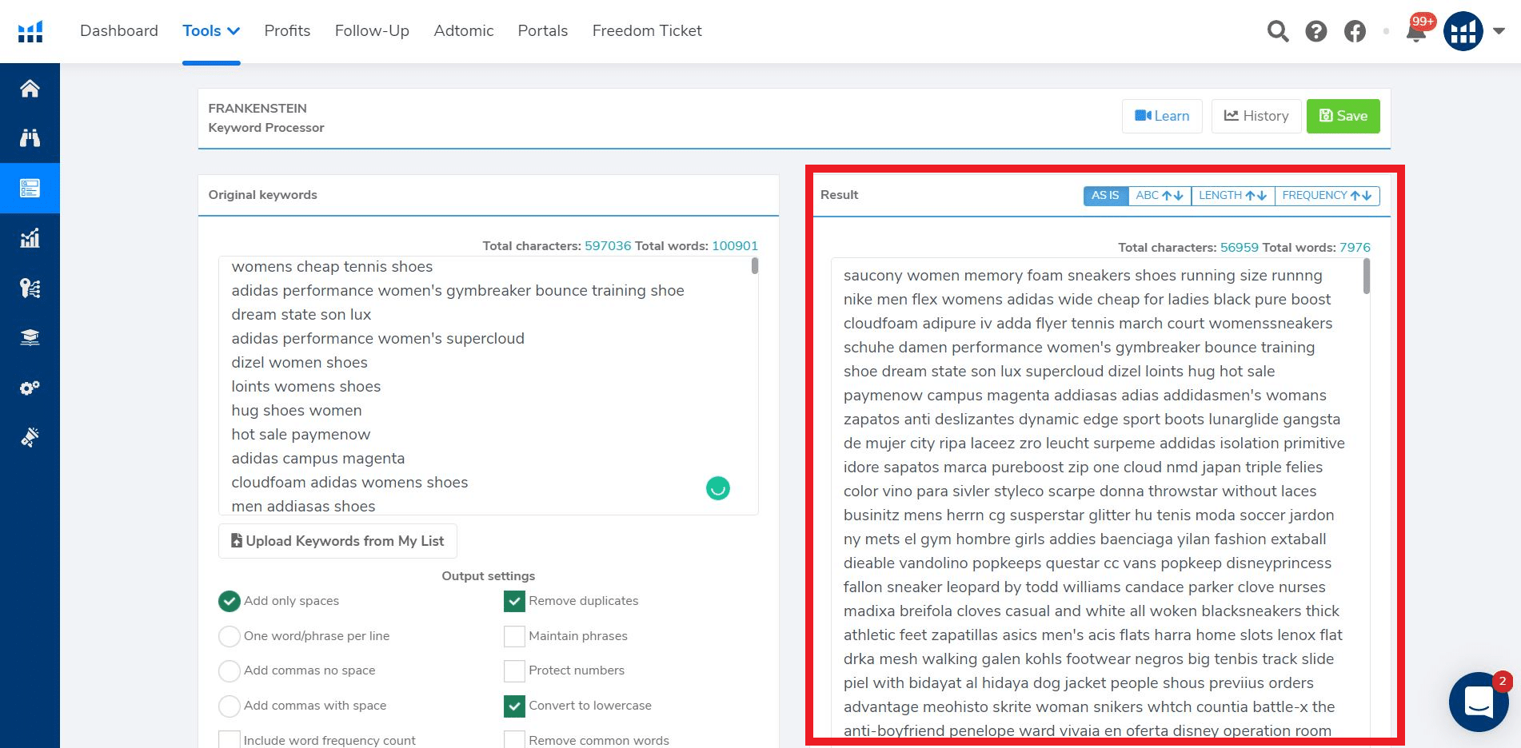Upload Keywords from My List
Screen dimensions: 1521x748
(x=337, y=541)
